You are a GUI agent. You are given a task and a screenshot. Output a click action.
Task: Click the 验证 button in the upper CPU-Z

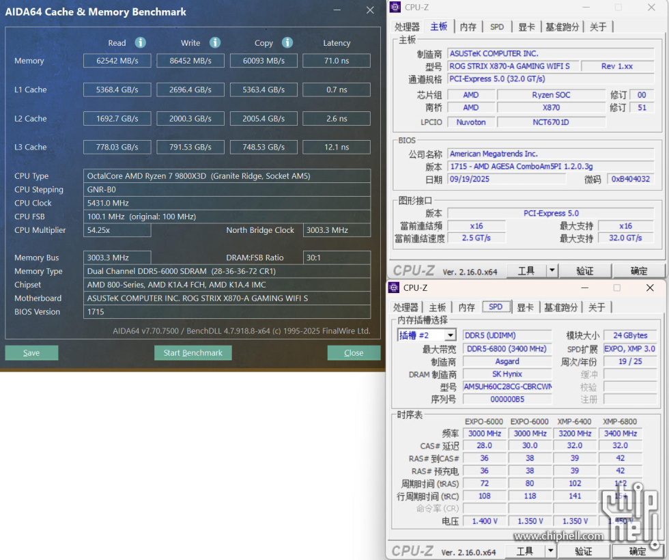585,271
